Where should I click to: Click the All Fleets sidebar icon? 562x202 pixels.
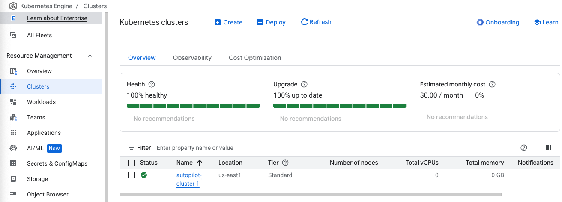click(x=13, y=35)
